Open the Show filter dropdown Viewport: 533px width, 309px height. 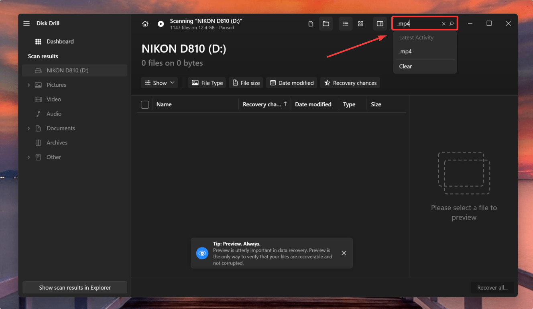(160, 83)
